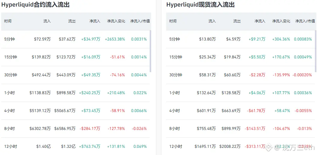Click the +210.48% change value
317x155 pixels.
pyautogui.click(x=116, y=93)
